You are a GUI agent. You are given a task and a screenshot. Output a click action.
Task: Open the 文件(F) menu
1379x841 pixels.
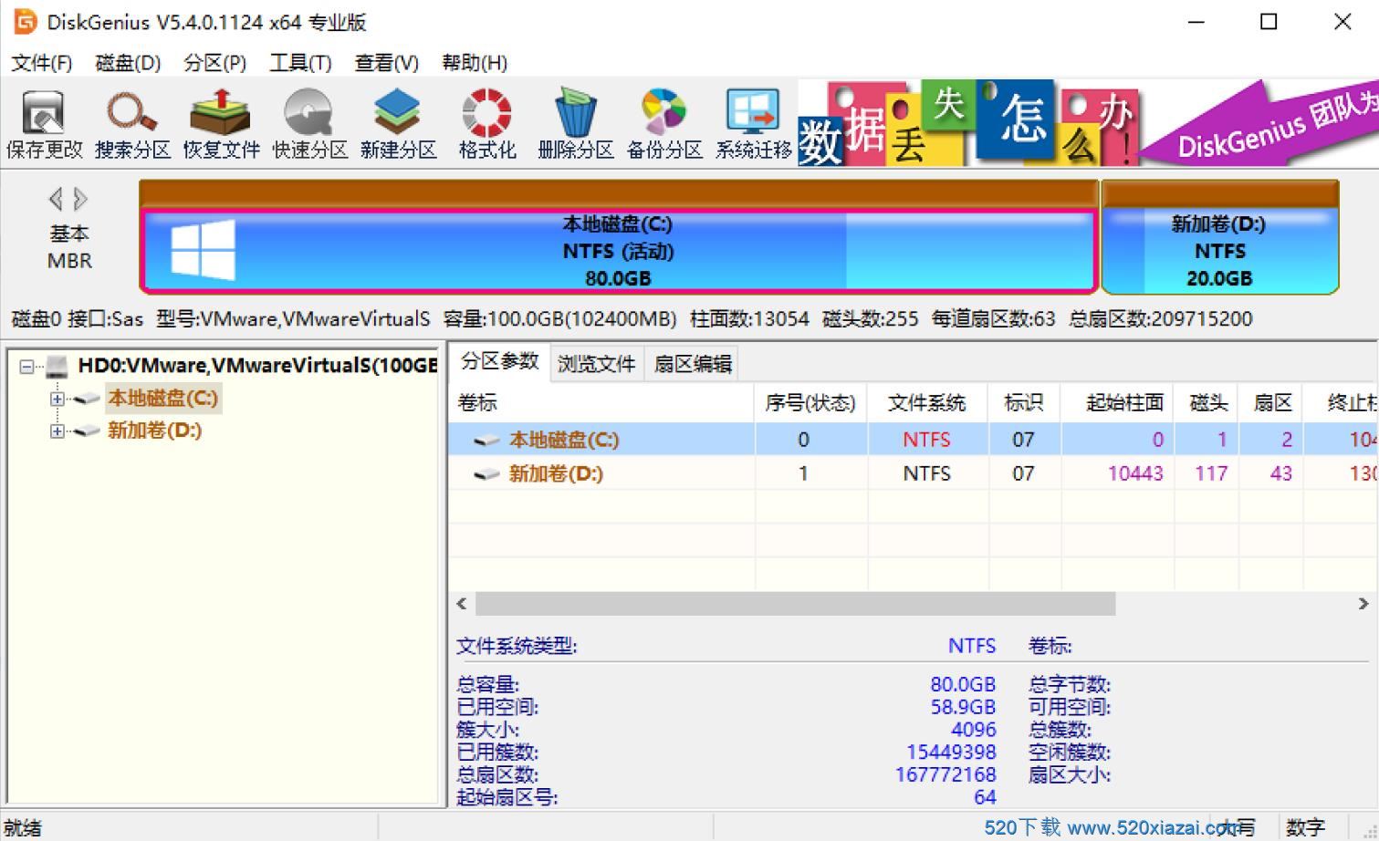tap(42, 63)
